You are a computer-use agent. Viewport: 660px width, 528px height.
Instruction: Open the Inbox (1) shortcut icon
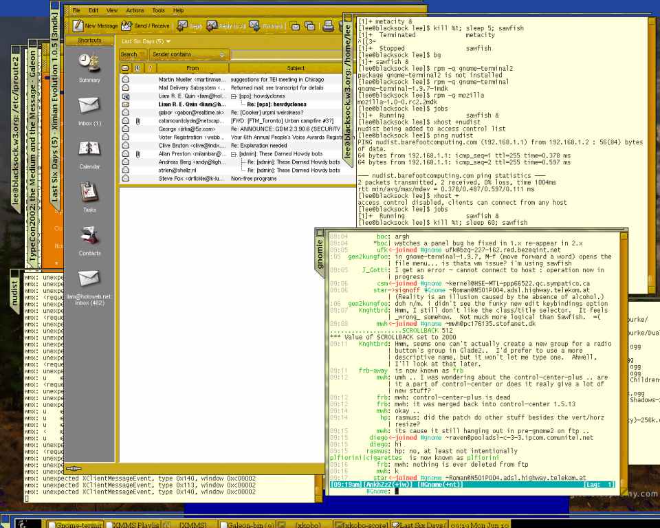point(89,105)
